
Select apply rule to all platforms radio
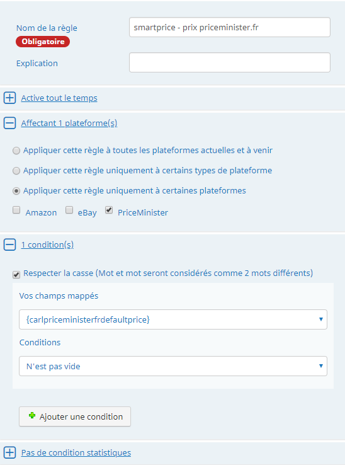point(16,151)
